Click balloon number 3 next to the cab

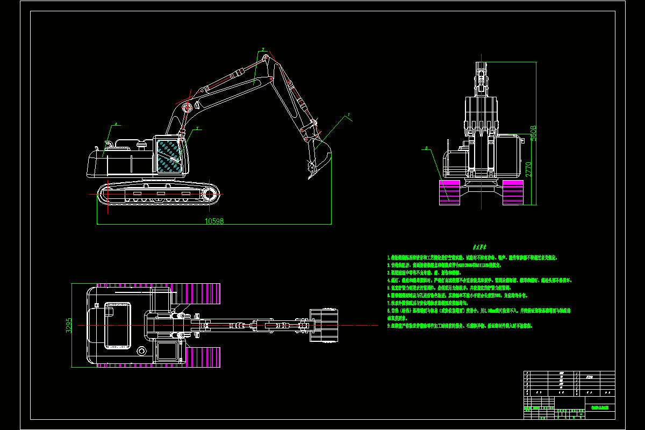click(197, 128)
